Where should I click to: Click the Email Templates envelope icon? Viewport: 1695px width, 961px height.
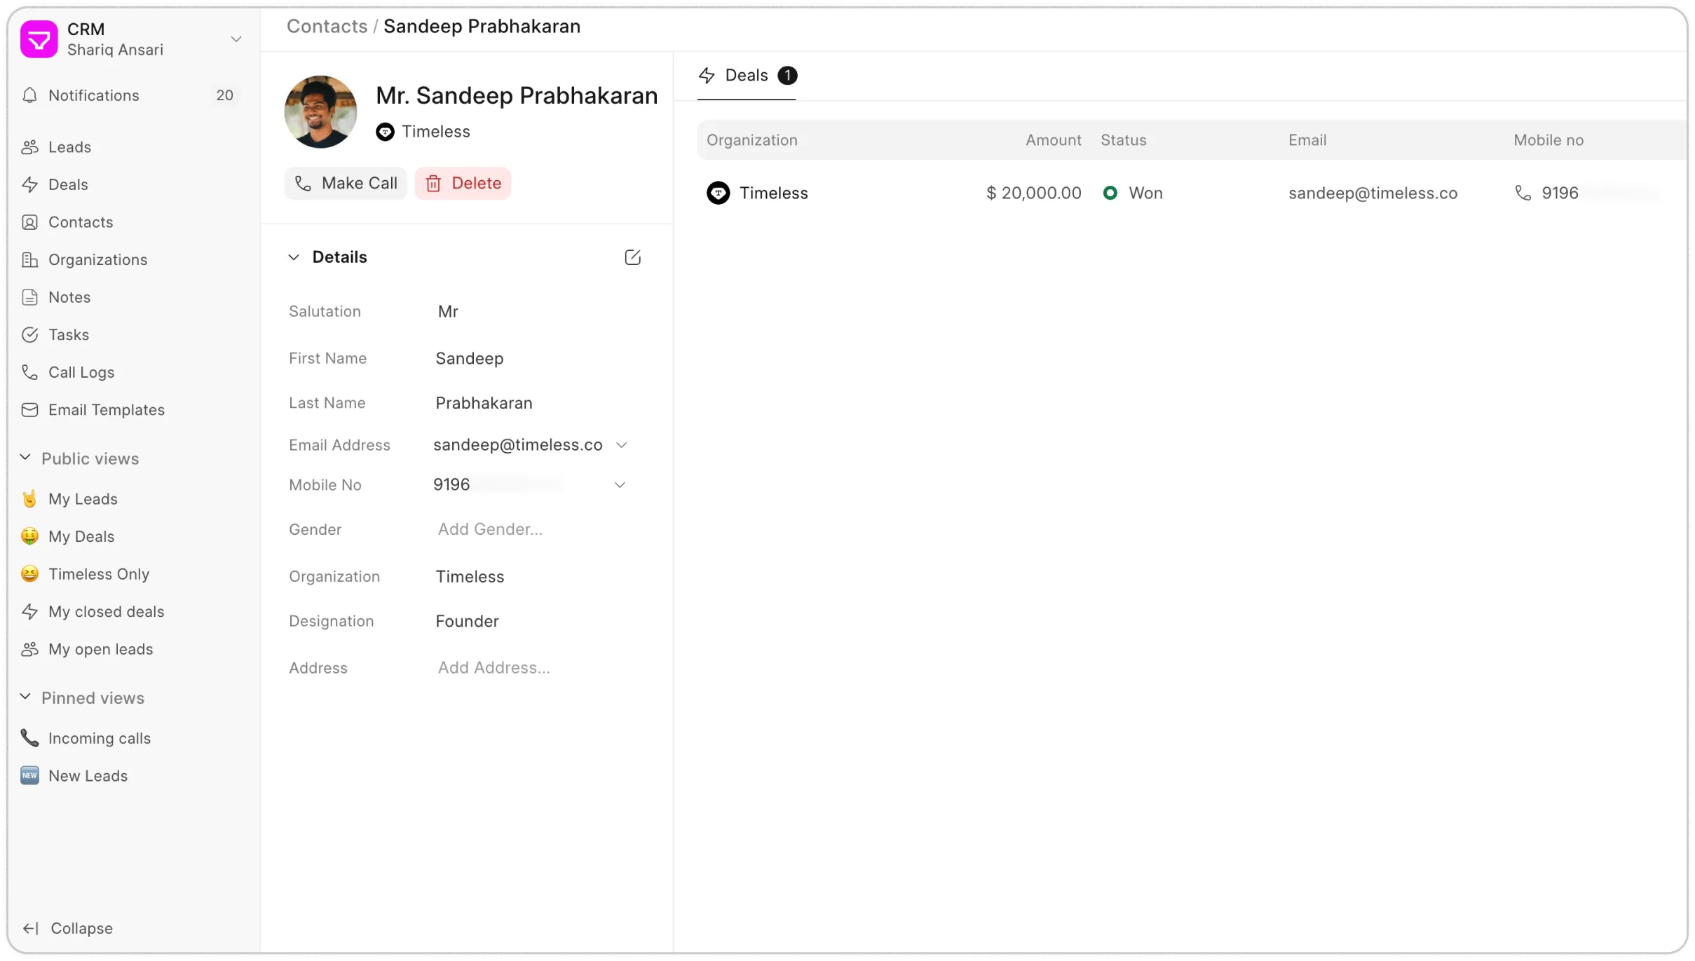[29, 410]
